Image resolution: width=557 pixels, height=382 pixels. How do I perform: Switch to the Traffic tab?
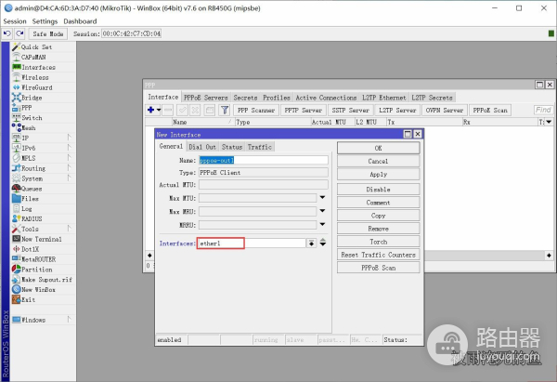(x=260, y=147)
